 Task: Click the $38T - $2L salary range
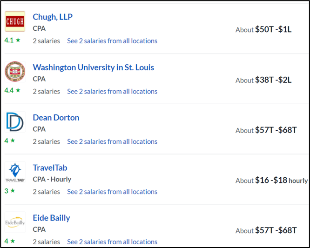click(x=273, y=80)
